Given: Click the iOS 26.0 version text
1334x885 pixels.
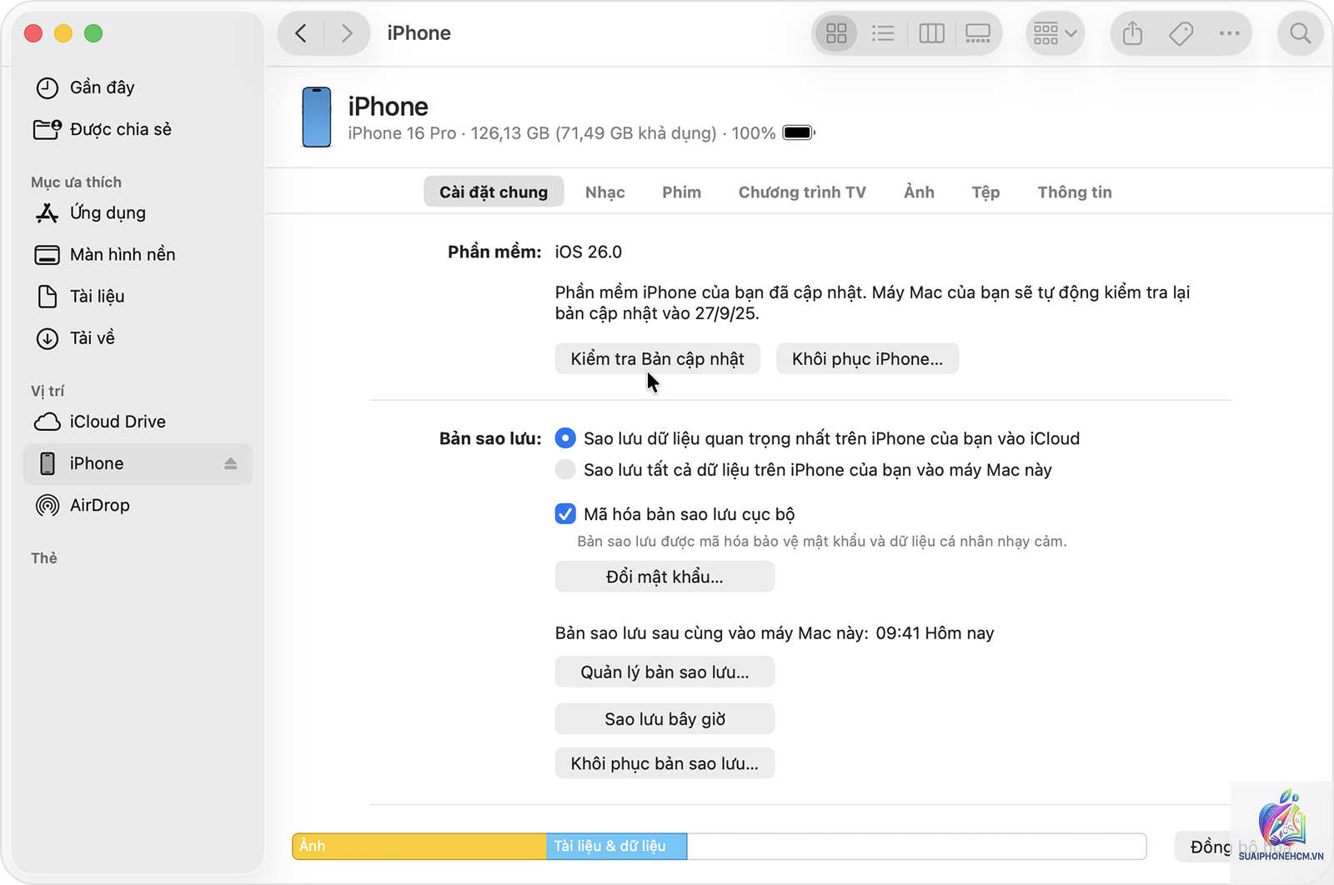Looking at the screenshot, I should tap(588, 252).
